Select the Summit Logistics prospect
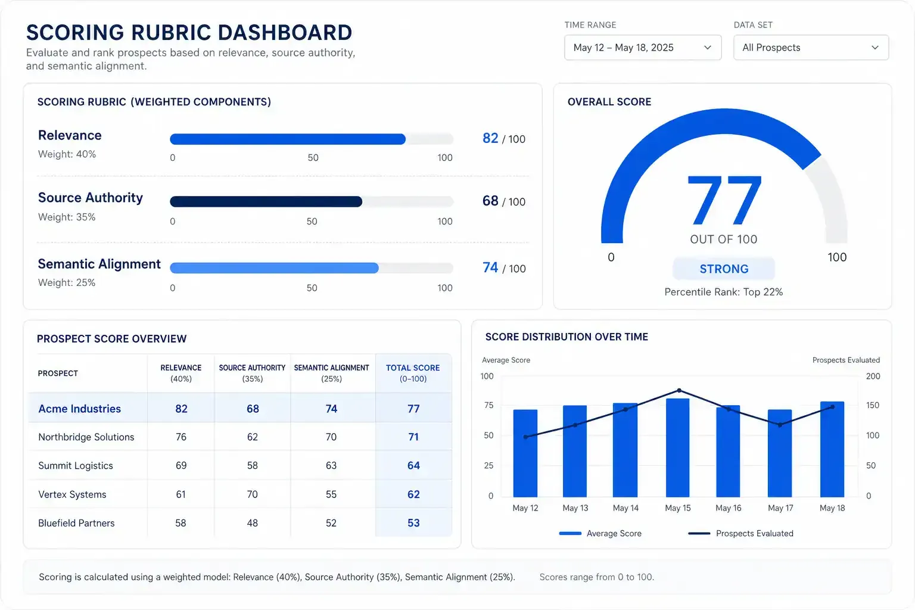Image resolution: width=915 pixels, height=610 pixels. pos(76,466)
